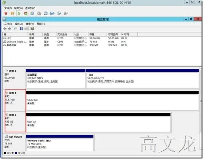This screenshot has width=203, height=159.
Task: Open the 操作(A) menu
Action: (x=19, y=24)
